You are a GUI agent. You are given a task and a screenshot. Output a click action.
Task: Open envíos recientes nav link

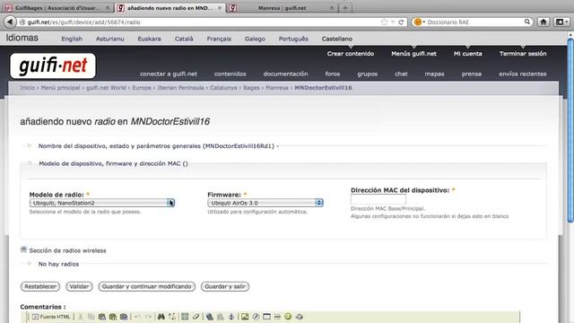[522, 74]
